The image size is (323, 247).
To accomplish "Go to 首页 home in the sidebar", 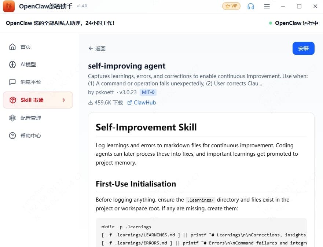I will (38, 47).
